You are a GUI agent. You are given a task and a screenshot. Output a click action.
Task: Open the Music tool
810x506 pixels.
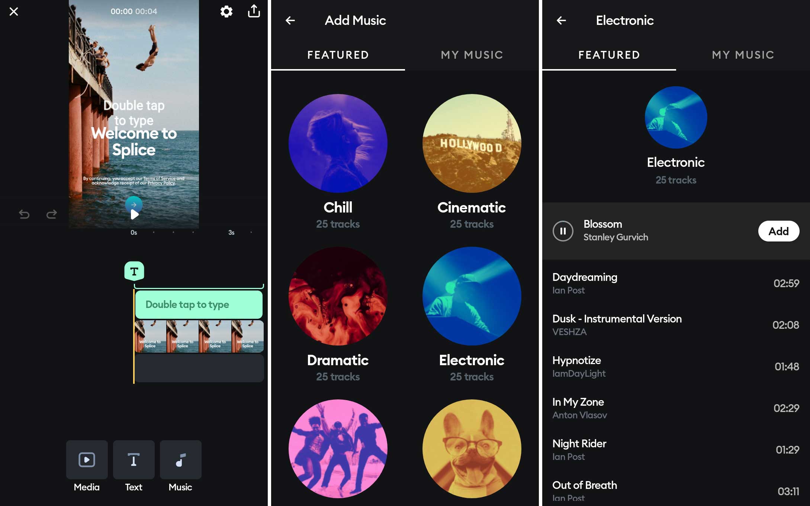point(180,467)
